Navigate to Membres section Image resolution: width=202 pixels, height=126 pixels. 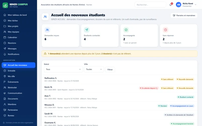tap(18, 104)
